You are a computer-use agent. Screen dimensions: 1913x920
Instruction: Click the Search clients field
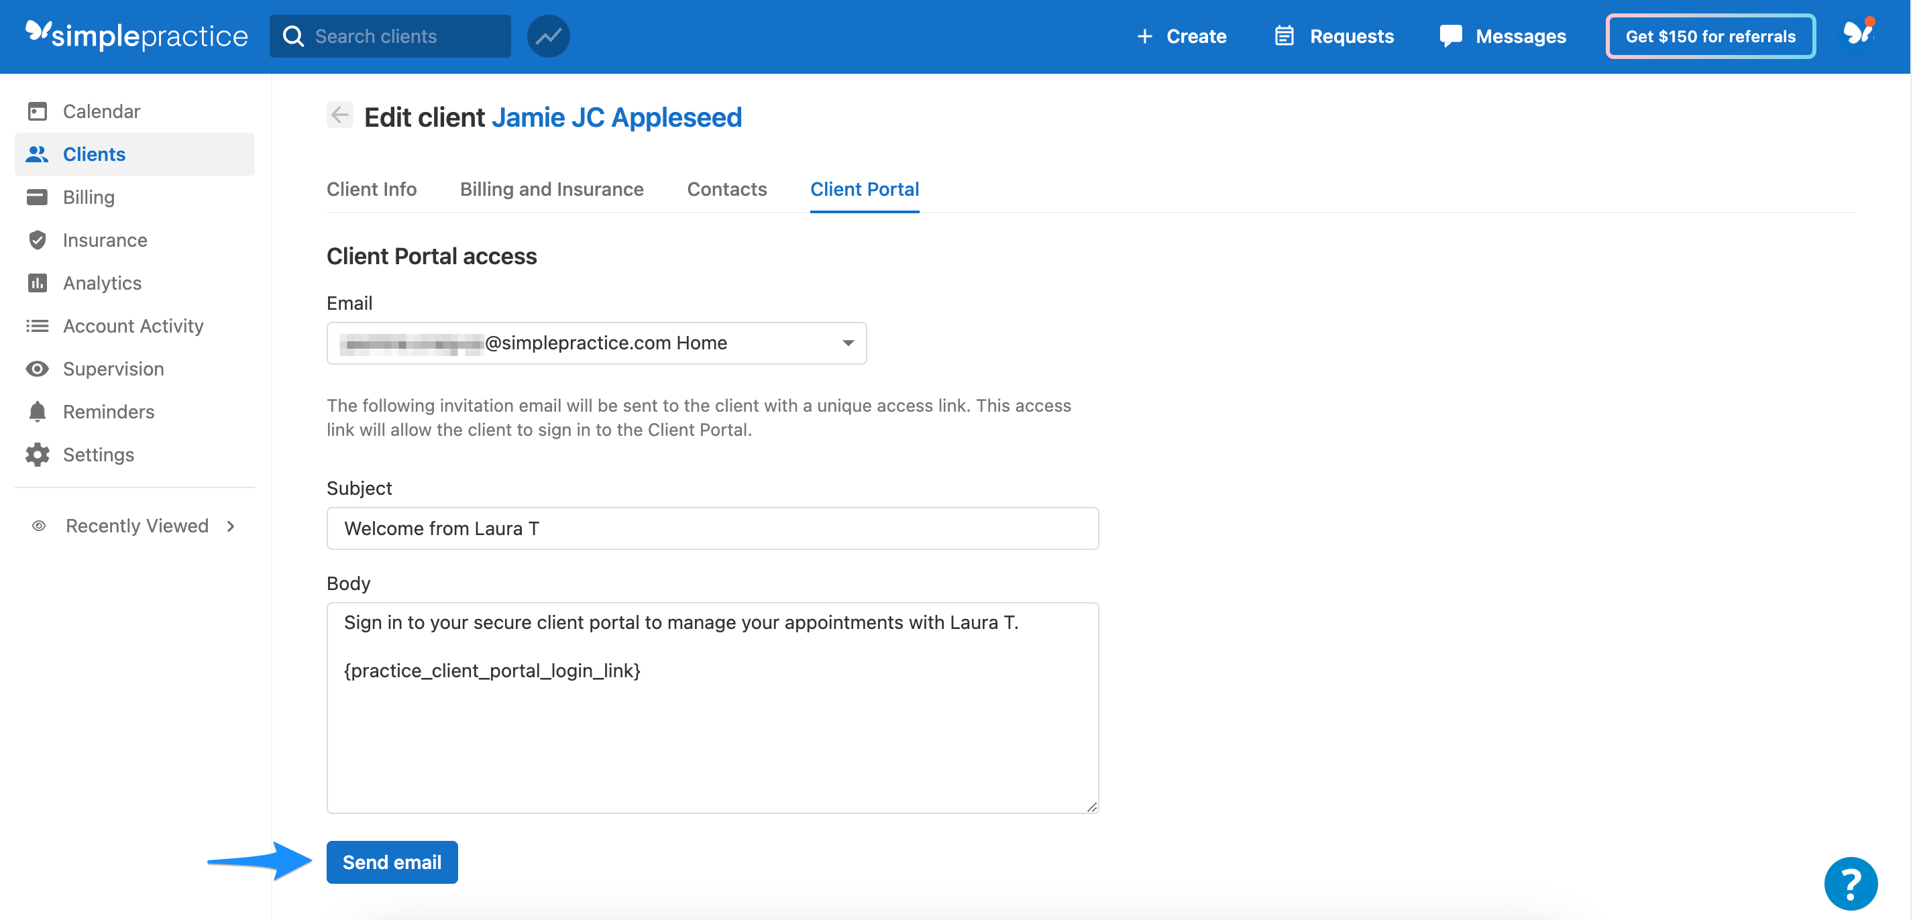[390, 36]
